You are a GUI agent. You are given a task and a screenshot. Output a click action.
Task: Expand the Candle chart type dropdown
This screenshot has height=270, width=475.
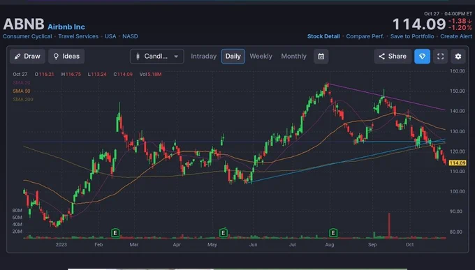click(157, 57)
